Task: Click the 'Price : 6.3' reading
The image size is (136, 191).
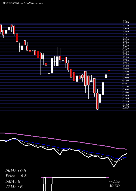Action: (16, 176)
